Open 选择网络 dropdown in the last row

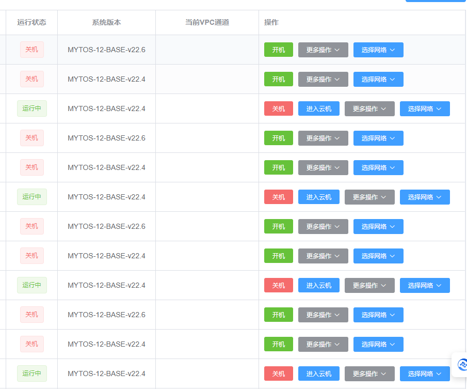pos(425,374)
